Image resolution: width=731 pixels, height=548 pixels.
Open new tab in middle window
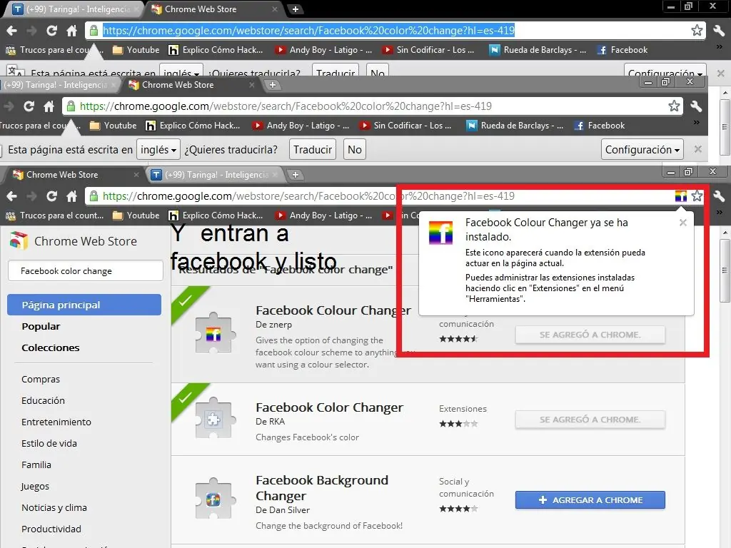[x=273, y=85]
